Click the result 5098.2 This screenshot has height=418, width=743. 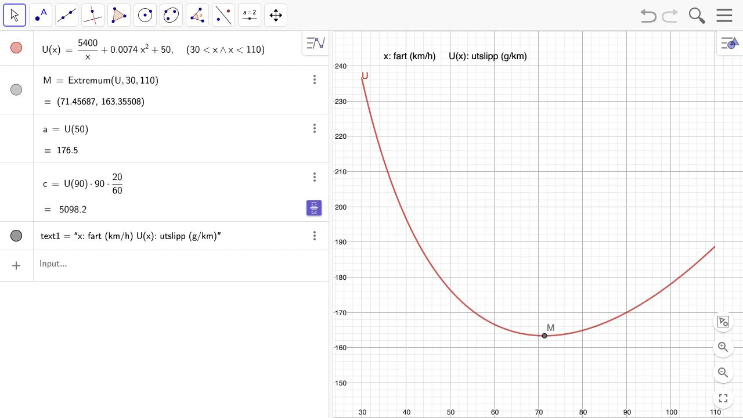point(73,209)
